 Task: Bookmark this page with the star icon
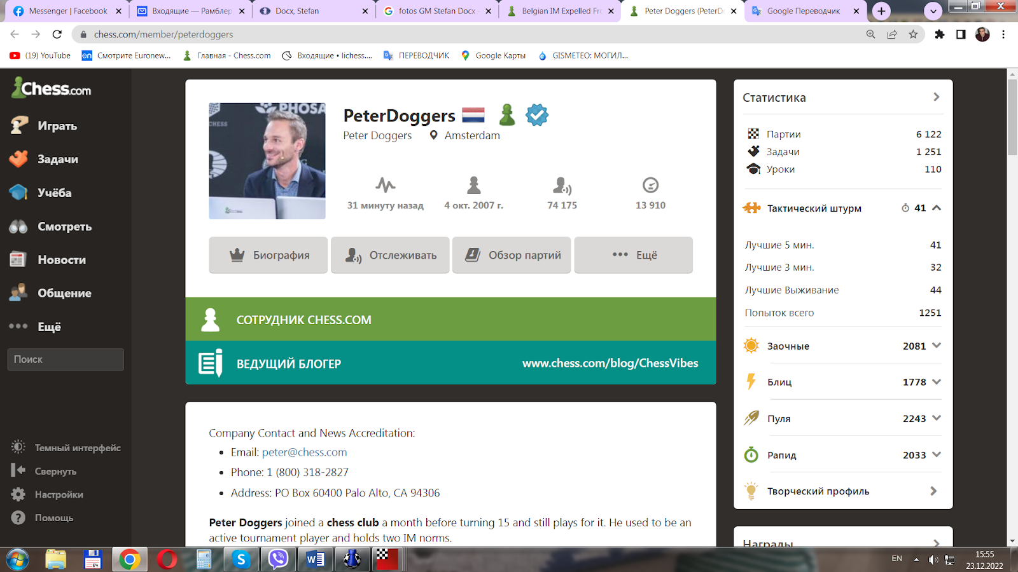click(x=913, y=34)
